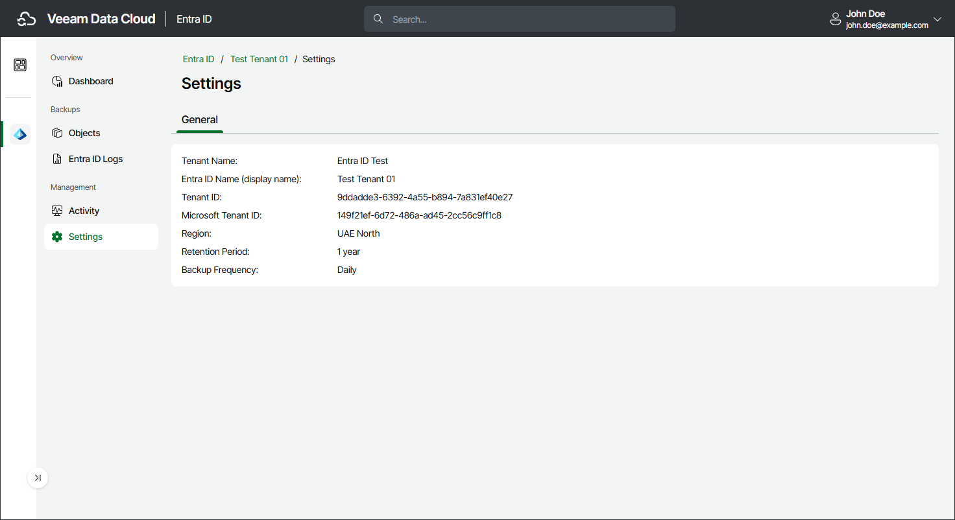Click the Dashboard icon in sidebar

(57, 82)
